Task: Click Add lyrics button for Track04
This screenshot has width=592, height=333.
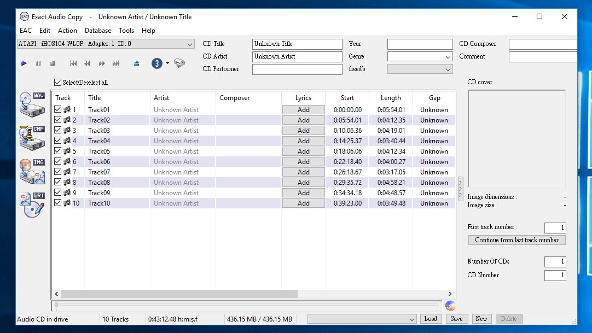Action: coord(304,141)
